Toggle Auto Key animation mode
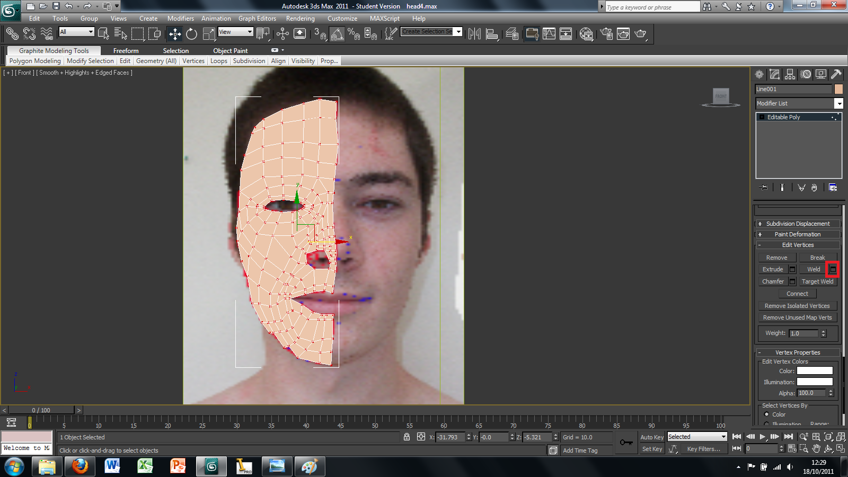 pos(651,437)
